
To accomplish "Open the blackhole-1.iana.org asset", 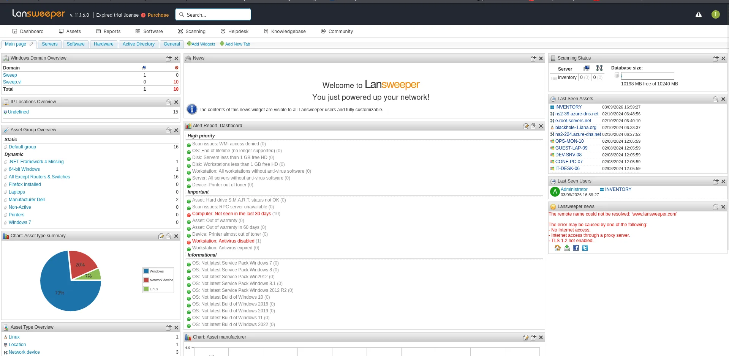I will pos(576,128).
